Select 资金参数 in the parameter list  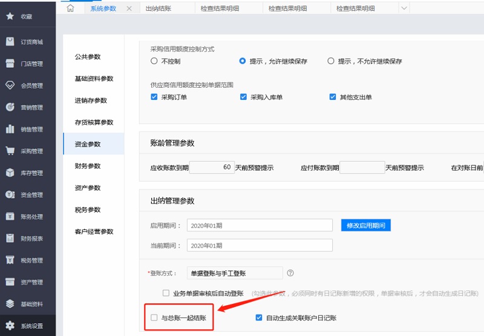tap(94, 144)
